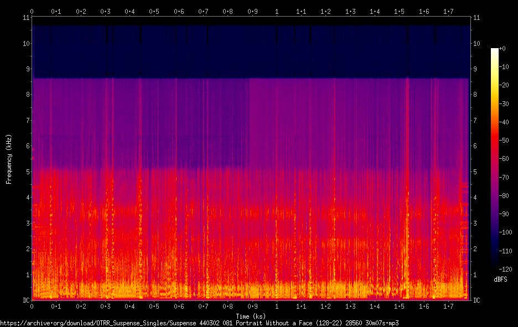
Task: Click the 11 kHz label on right axis
Action: [x=476, y=18]
